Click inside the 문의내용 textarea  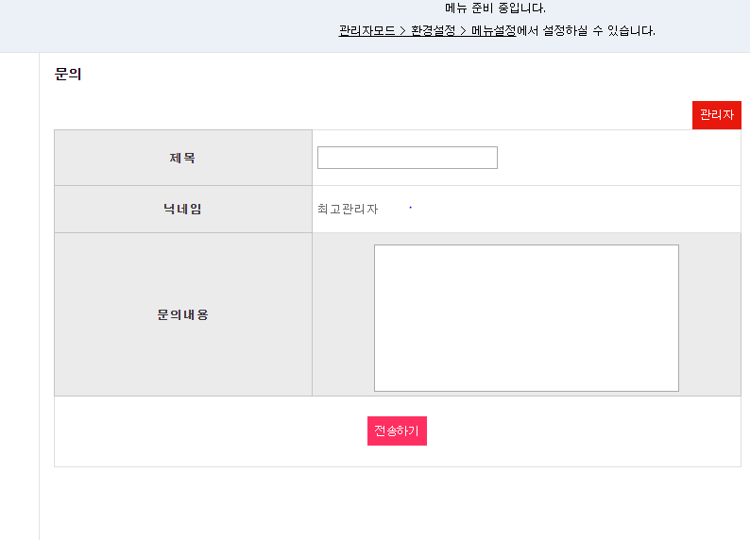click(x=526, y=318)
